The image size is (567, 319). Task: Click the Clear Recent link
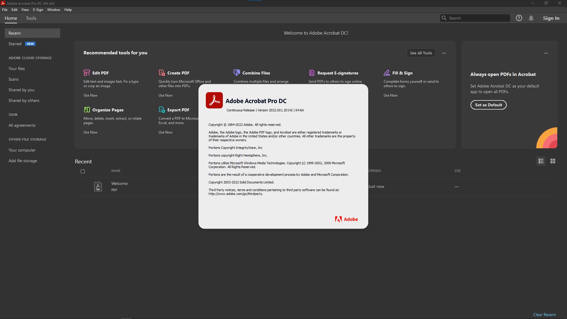[x=544, y=315]
